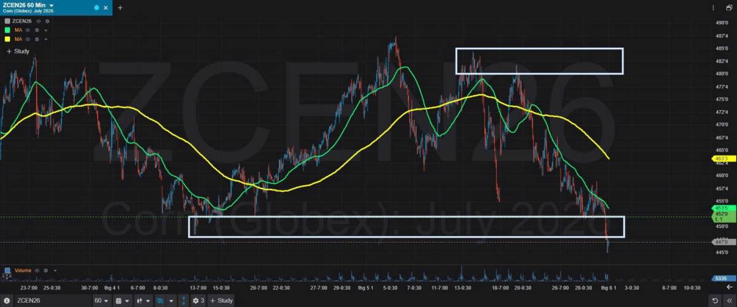This screenshot has width=737, height=307.
Task: Click the MA label next to yellow swatch
Action: [18, 39]
